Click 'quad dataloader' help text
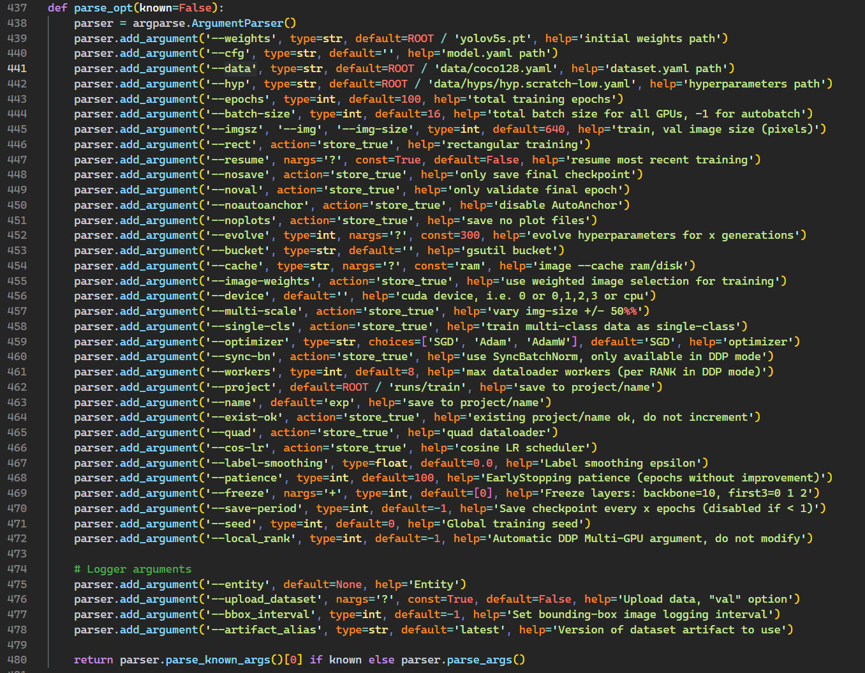The height and width of the screenshot is (673, 865). point(499,433)
